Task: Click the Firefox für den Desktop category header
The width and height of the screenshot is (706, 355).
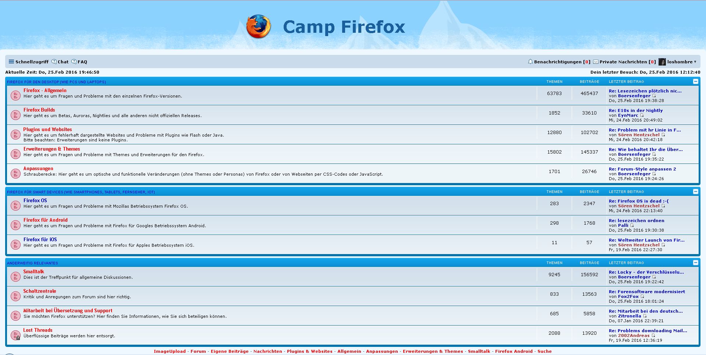Action: tap(56, 82)
